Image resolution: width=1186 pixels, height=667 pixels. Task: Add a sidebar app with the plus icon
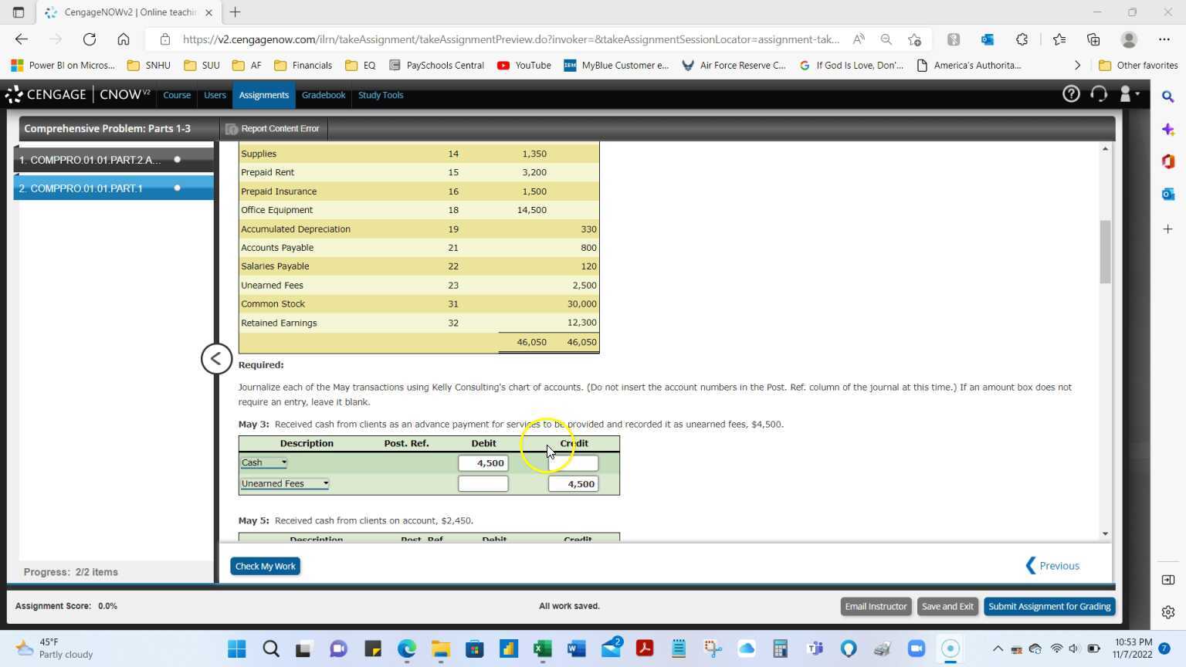(1168, 229)
